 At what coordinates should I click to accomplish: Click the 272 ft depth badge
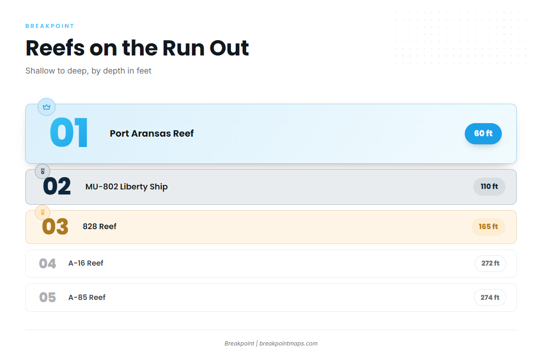[x=491, y=263]
